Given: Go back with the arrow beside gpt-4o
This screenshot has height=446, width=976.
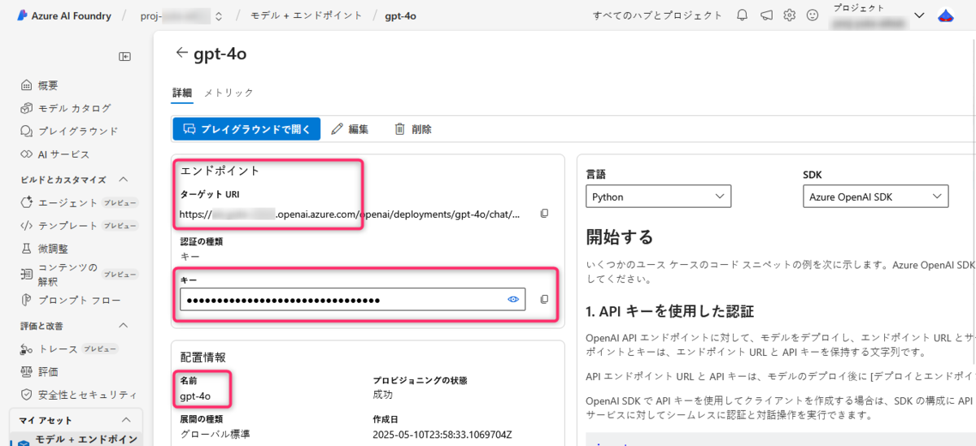Looking at the screenshot, I should (181, 53).
